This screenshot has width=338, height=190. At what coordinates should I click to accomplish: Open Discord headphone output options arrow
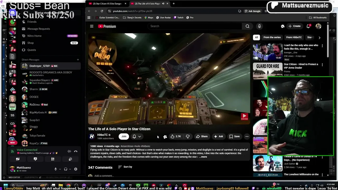click(70, 169)
